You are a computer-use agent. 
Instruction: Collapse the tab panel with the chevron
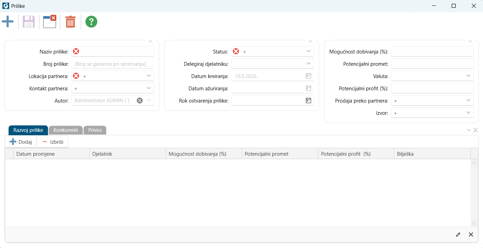(469, 130)
